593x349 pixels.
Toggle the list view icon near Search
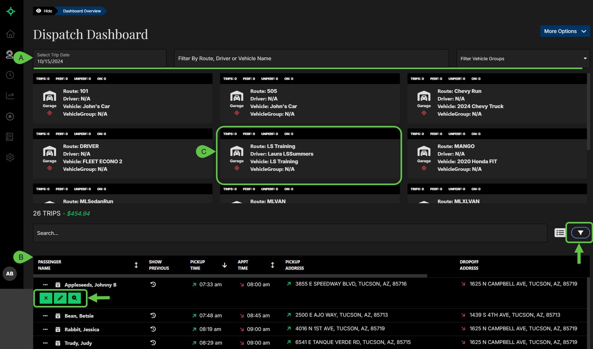pyautogui.click(x=560, y=232)
